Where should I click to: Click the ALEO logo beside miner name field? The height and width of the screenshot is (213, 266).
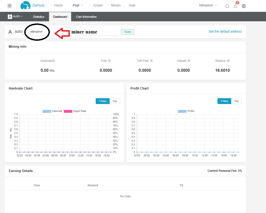(10, 32)
